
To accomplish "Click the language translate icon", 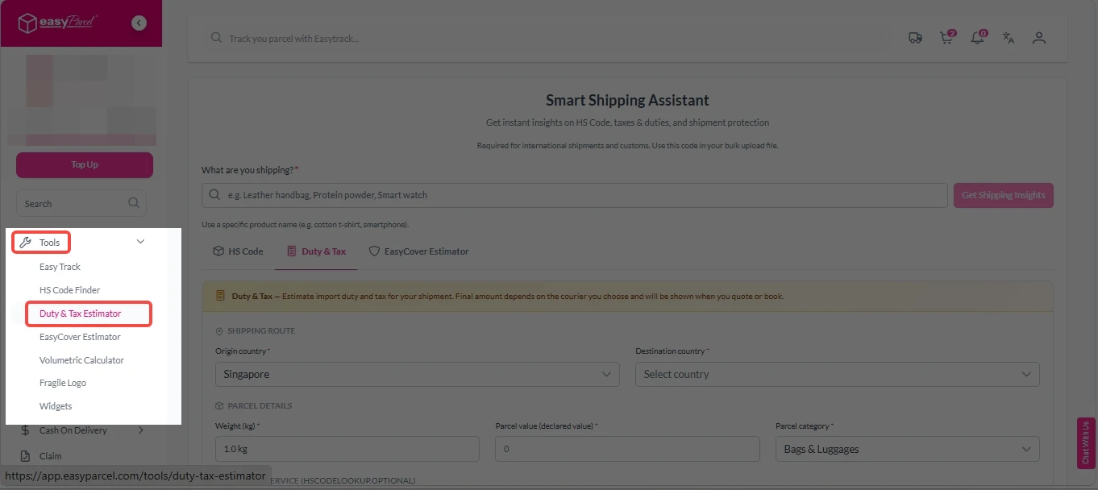I will [x=1008, y=38].
